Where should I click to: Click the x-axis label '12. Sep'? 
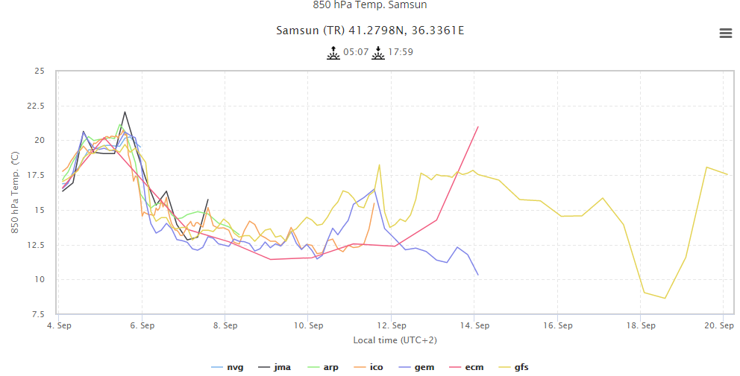pyautogui.click(x=392, y=325)
